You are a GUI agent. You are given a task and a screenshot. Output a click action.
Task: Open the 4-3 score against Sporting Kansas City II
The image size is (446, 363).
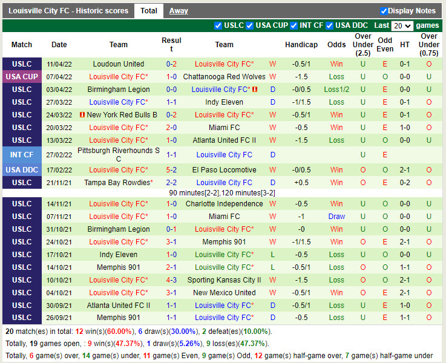point(171,280)
